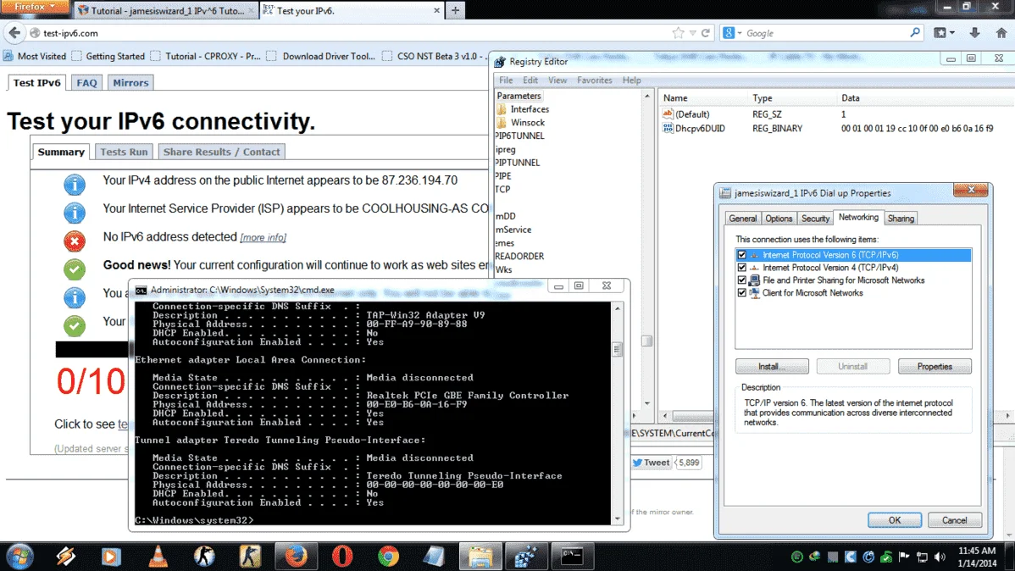Open the Registry Editor Edit menu
Image resolution: width=1015 pixels, height=571 pixels.
pyautogui.click(x=530, y=80)
